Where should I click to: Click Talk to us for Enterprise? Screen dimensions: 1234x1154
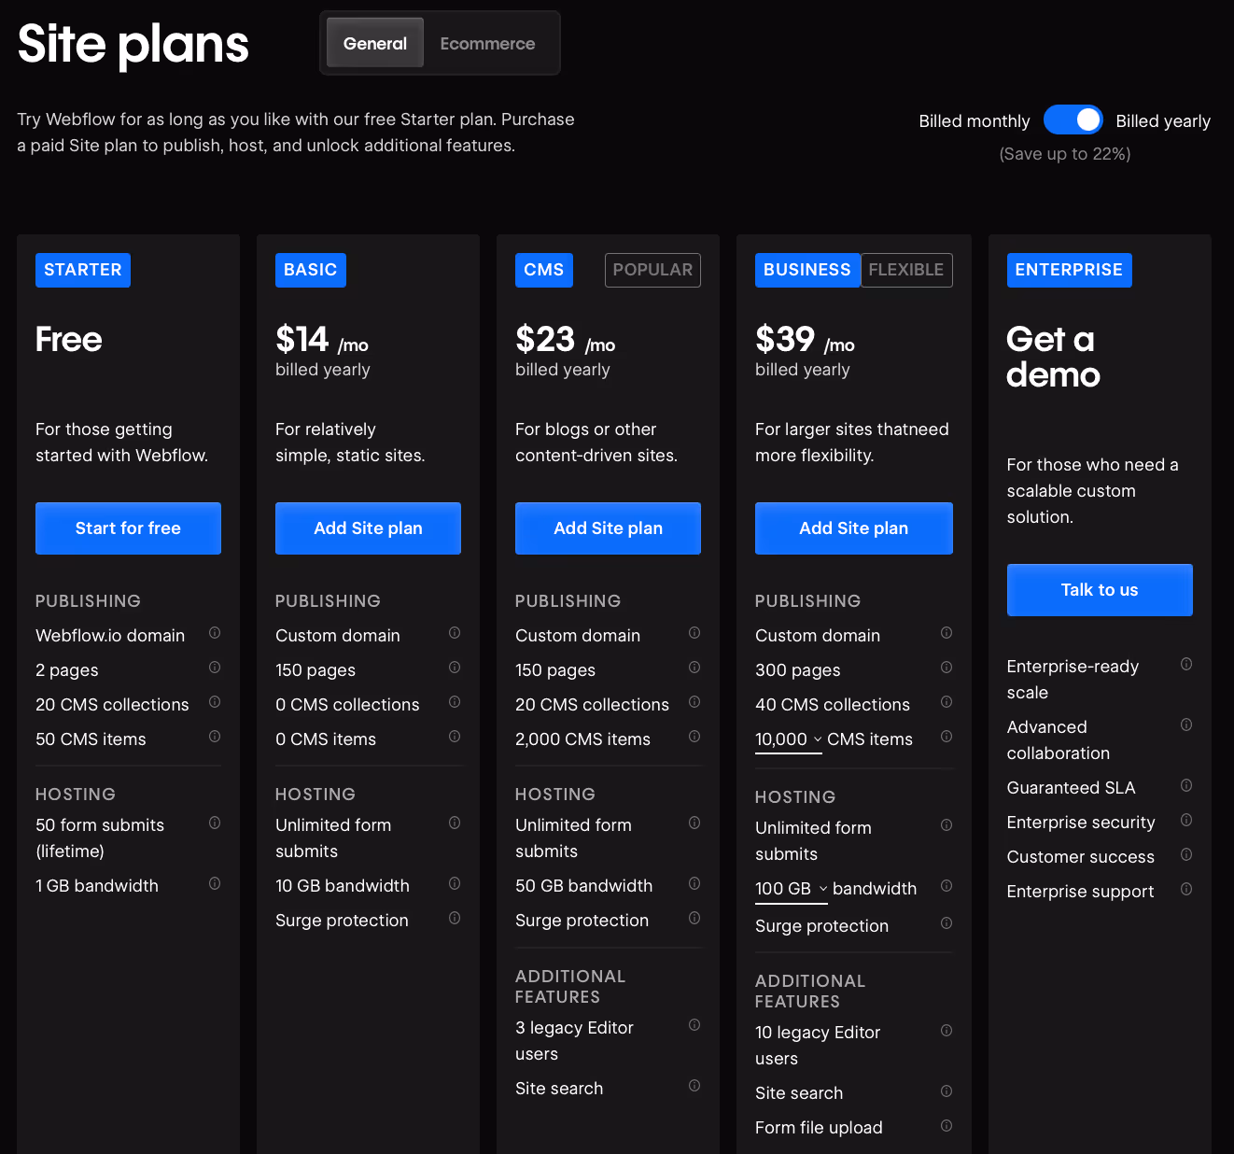click(1100, 589)
